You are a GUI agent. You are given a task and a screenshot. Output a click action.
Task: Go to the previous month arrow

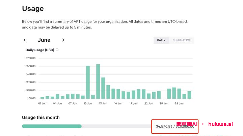(x=25, y=40)
